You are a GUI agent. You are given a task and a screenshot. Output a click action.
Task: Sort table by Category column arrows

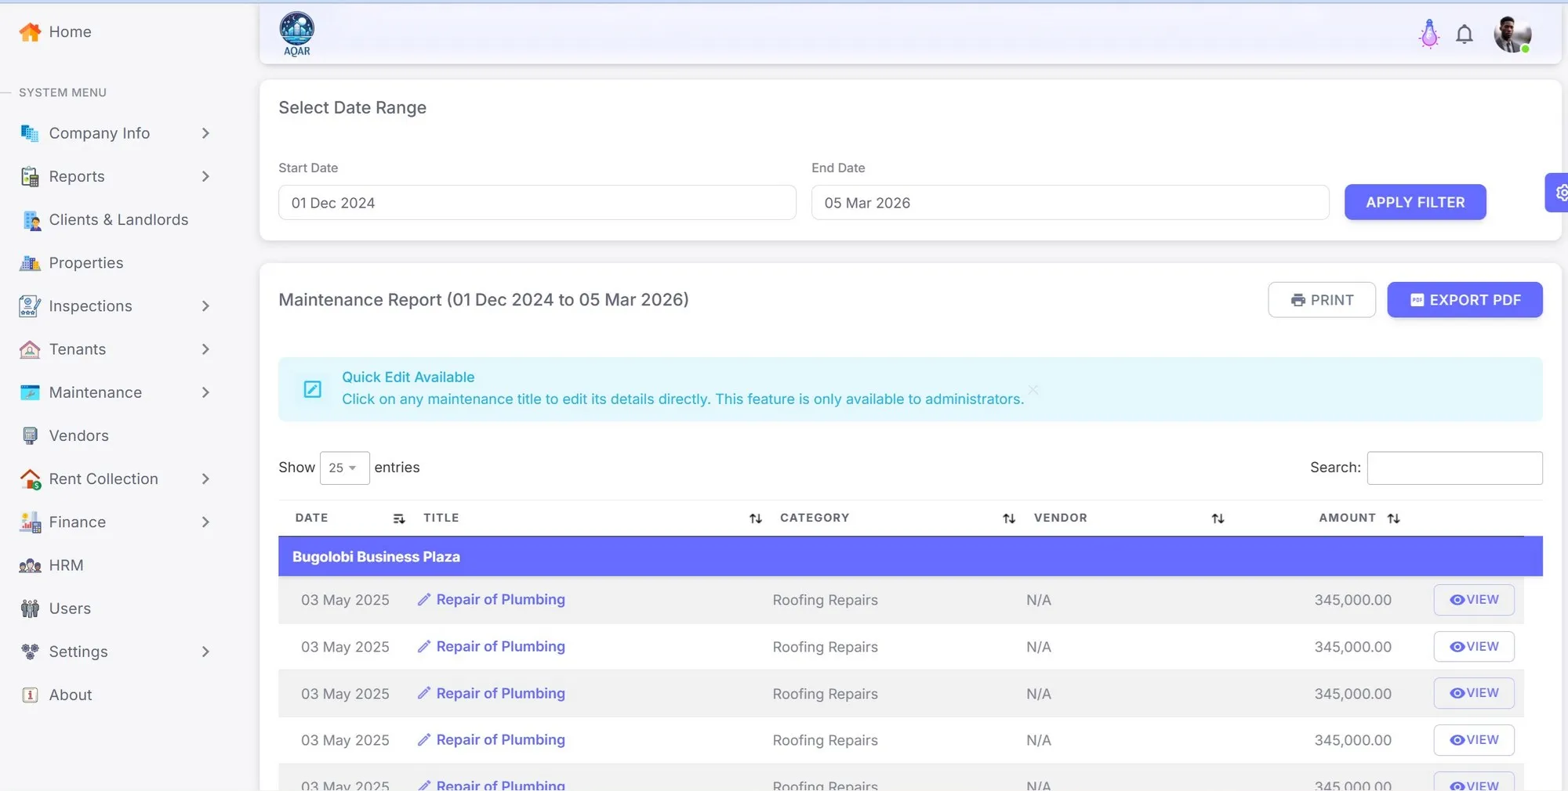[x=1009, y=518]
